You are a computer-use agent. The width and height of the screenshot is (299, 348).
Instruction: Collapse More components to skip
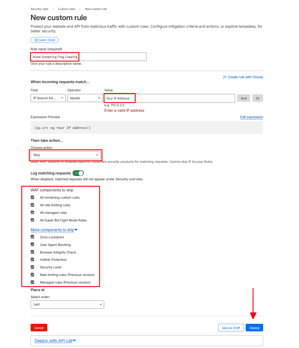(x=54, y=230)
